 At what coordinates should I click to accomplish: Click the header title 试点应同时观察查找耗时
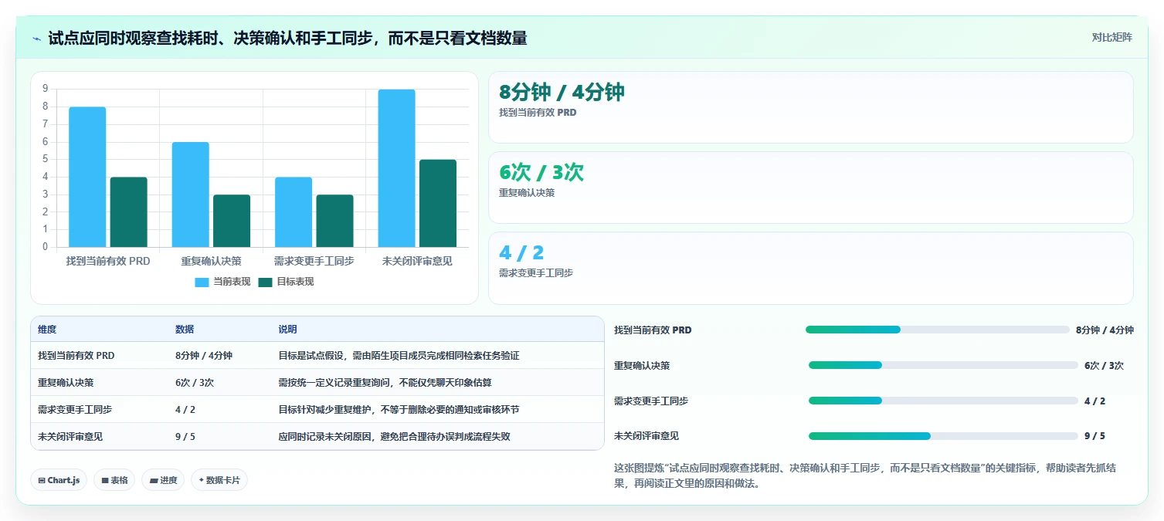coord(287,38)
